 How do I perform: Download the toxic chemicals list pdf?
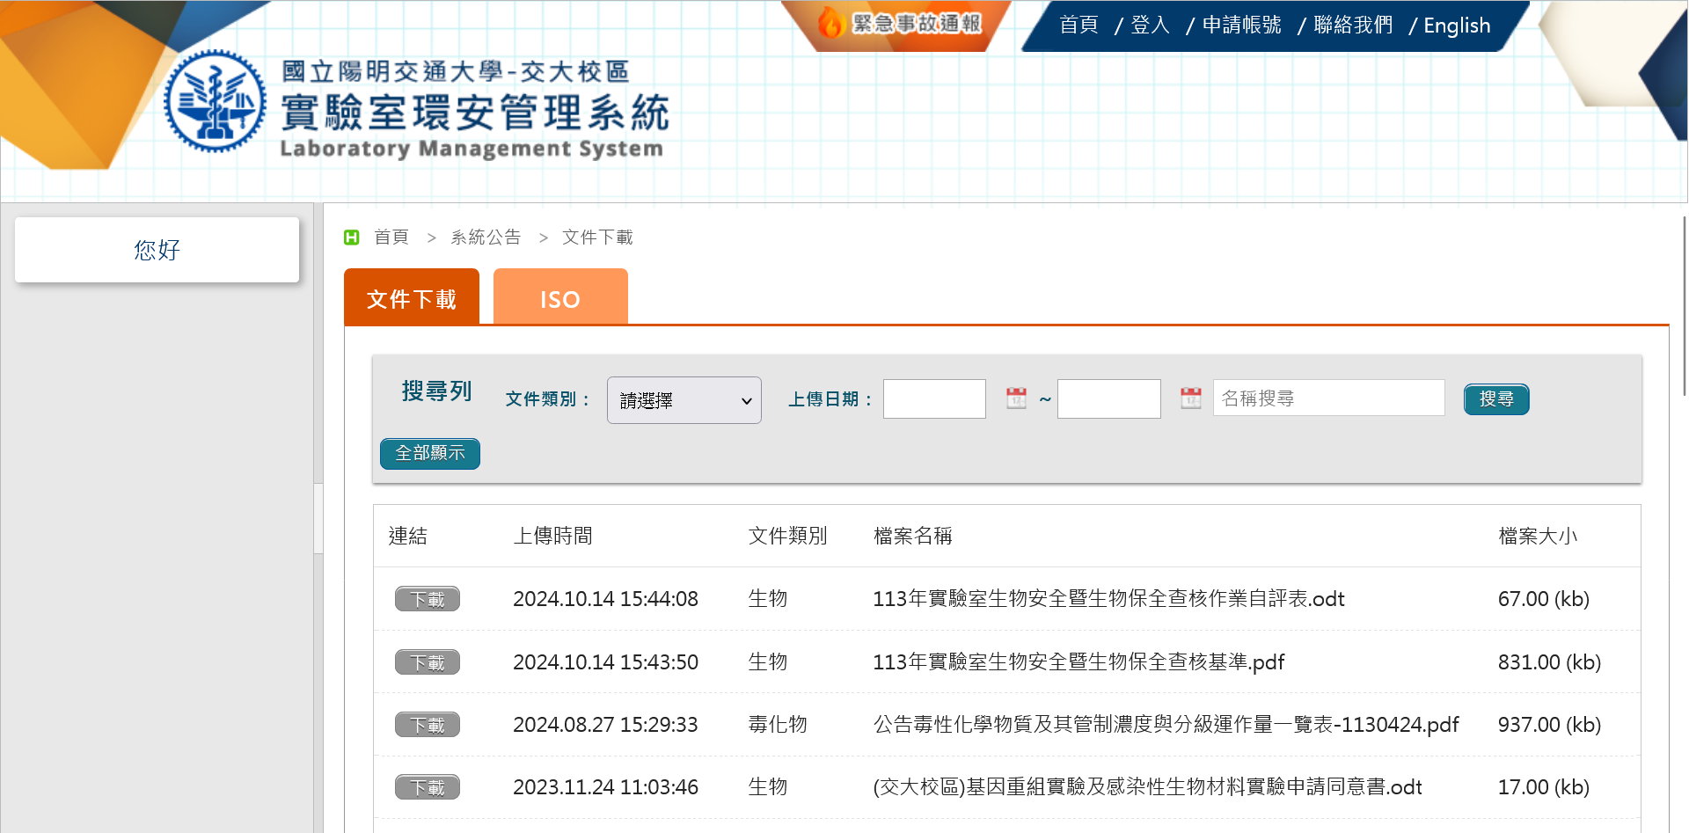pyautogui.click(x=428, y=725)
